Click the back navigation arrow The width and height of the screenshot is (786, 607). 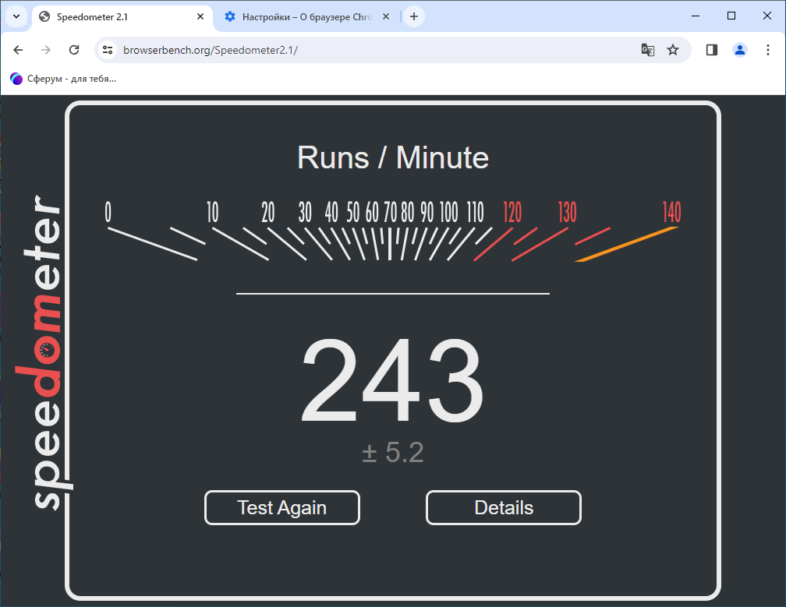click(18, 50)
